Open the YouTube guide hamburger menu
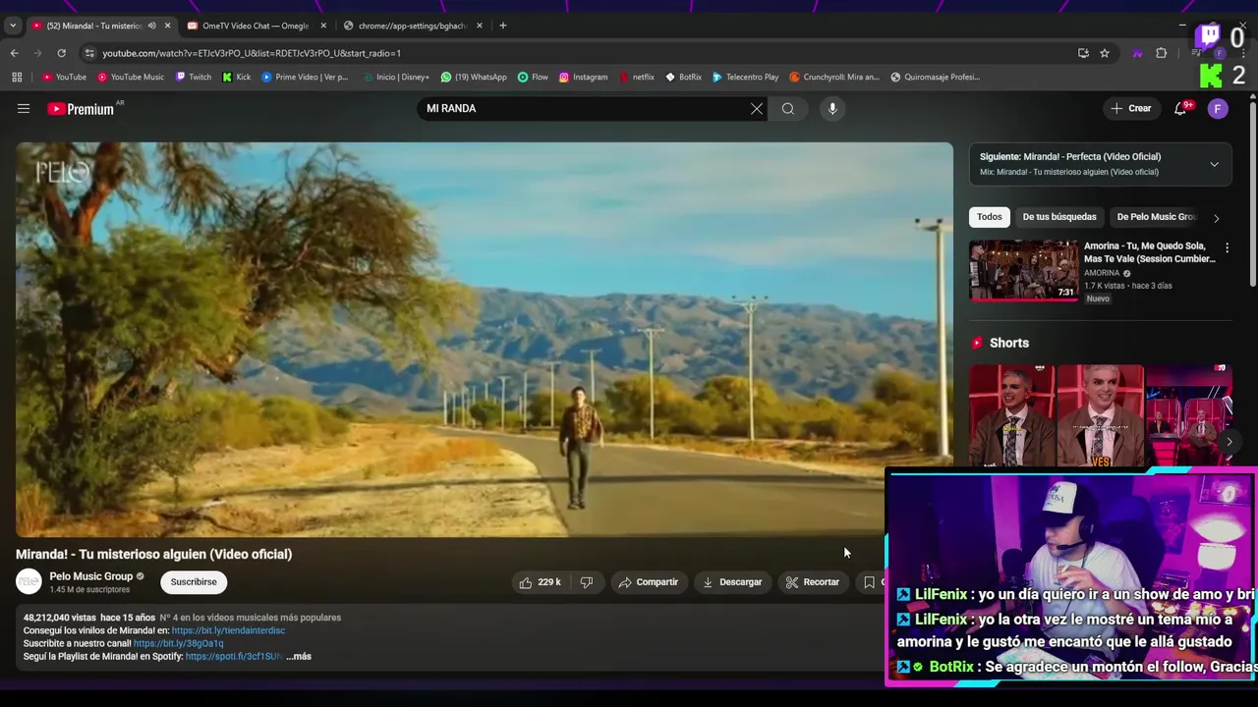 pyautogui.click(x=24, y=109)
